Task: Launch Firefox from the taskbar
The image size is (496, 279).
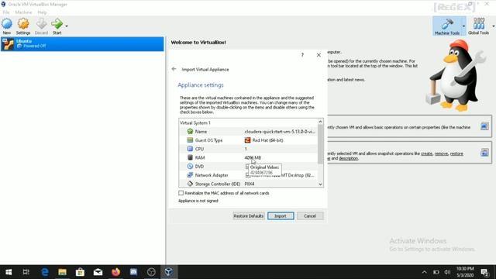Action: click(x=115, y=272)
